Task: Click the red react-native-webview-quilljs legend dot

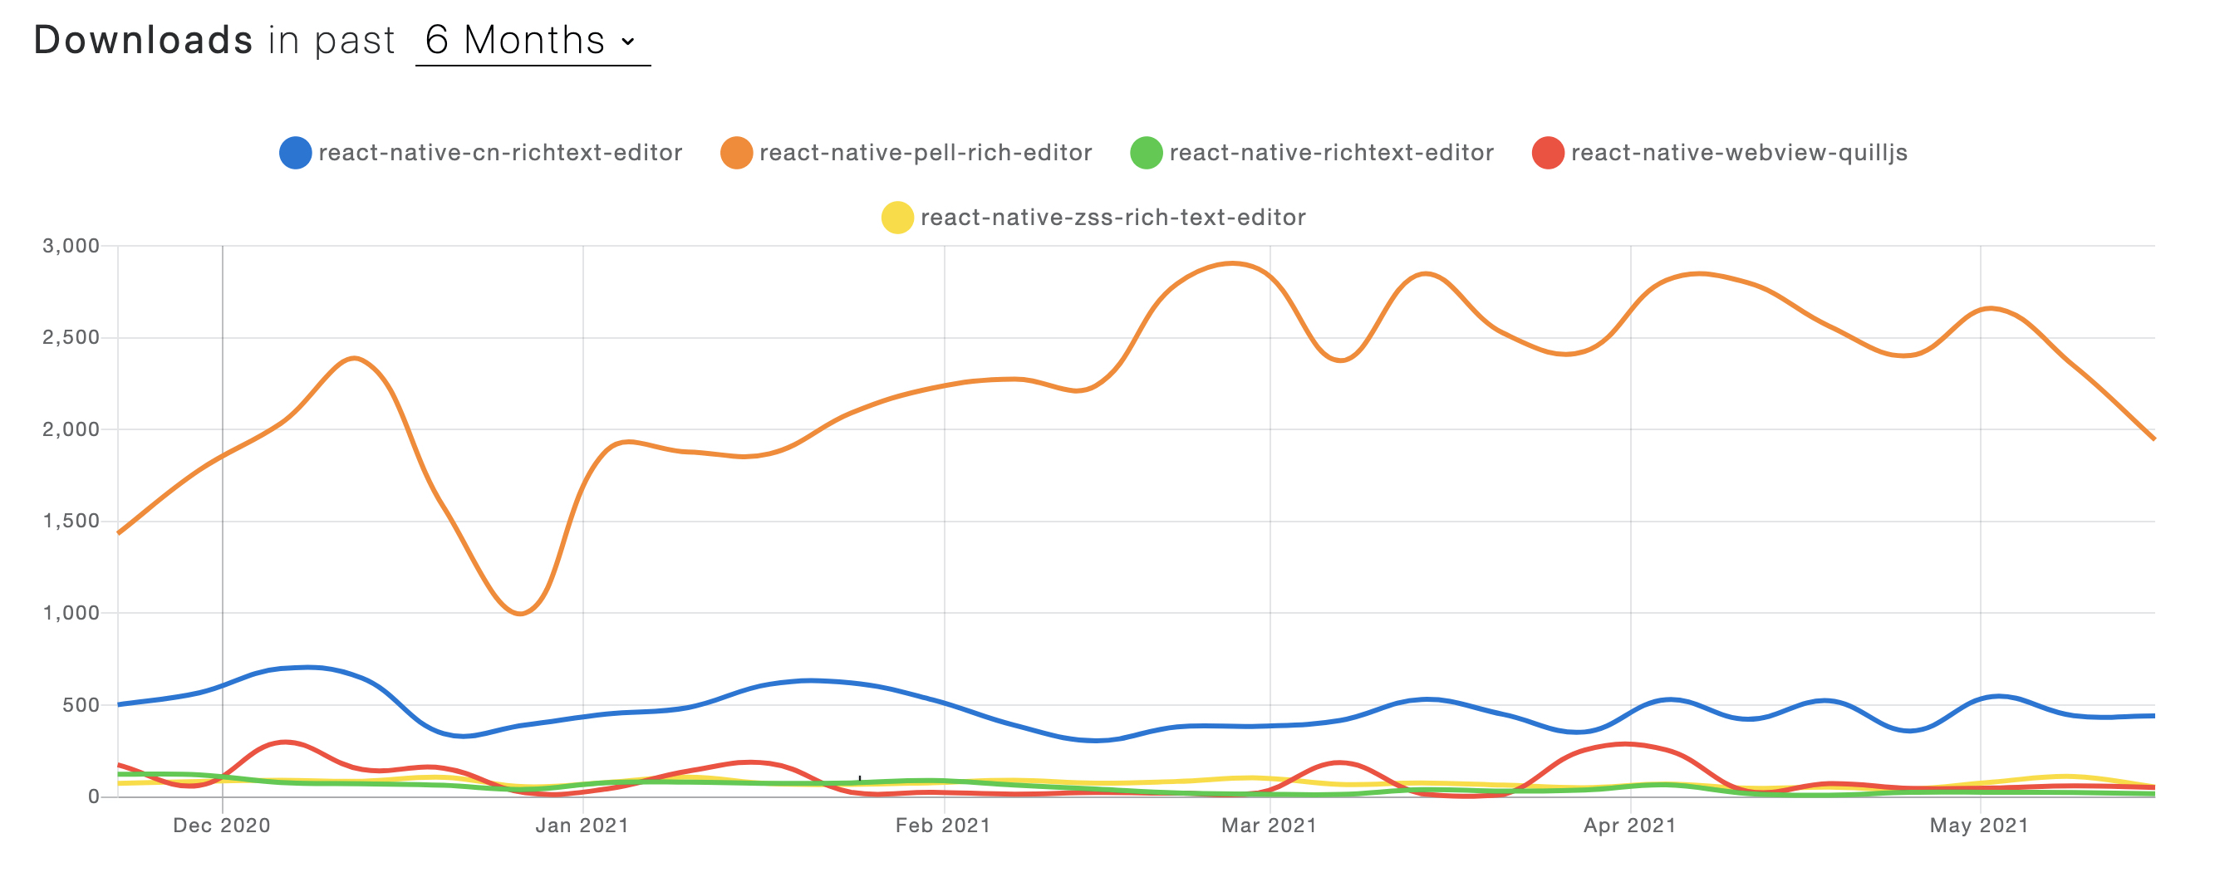Action: [1548, 153]
